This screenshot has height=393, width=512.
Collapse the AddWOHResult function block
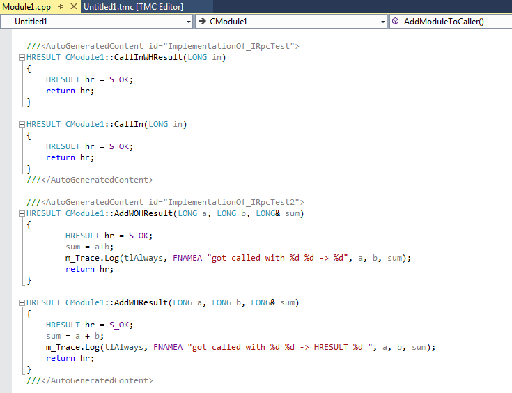pyautogui.click(x=22, y=214)
